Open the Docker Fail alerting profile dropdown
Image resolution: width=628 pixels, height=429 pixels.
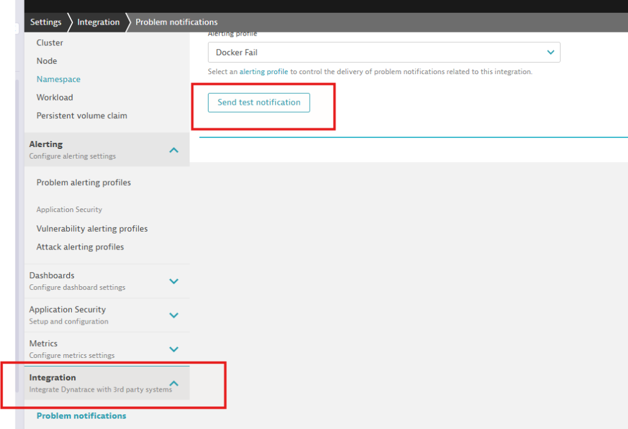[384, 53]
